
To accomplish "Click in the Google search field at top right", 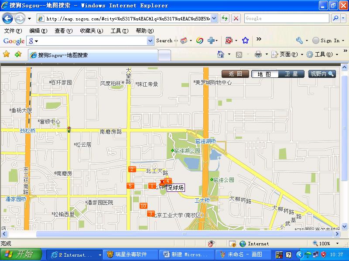I will [287, 18].
